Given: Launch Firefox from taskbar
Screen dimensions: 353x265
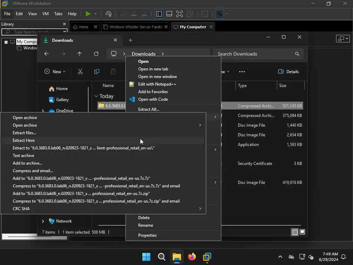Looking at the screenshot, I should [x=192, y=257].
